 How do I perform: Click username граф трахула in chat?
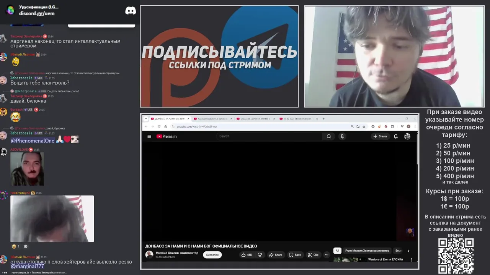click(20, 193)
